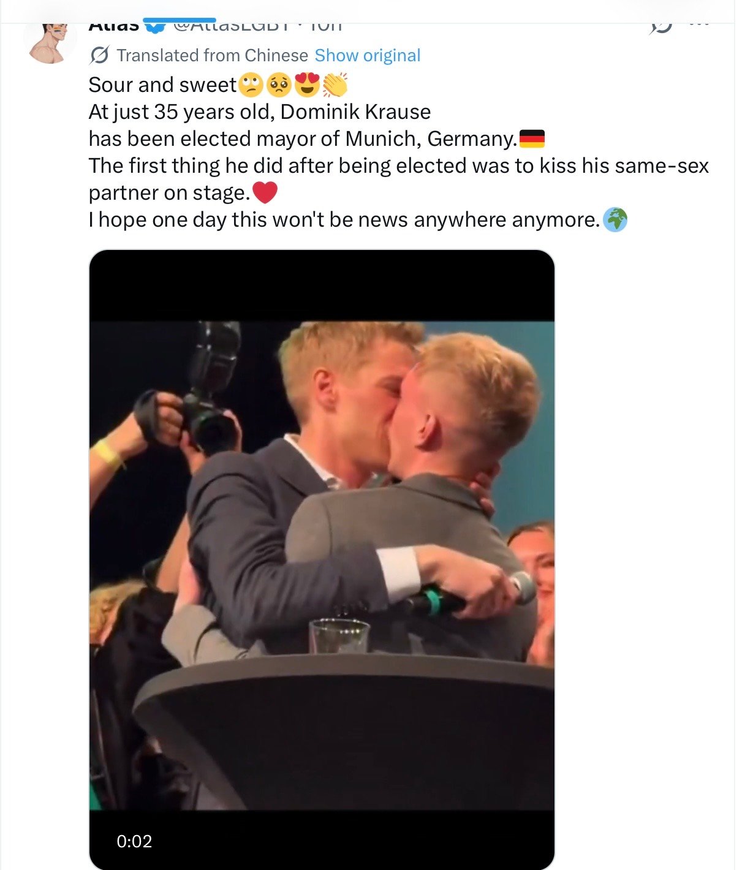Click the red heart emoji after 'stage.'

coord(265,193)
